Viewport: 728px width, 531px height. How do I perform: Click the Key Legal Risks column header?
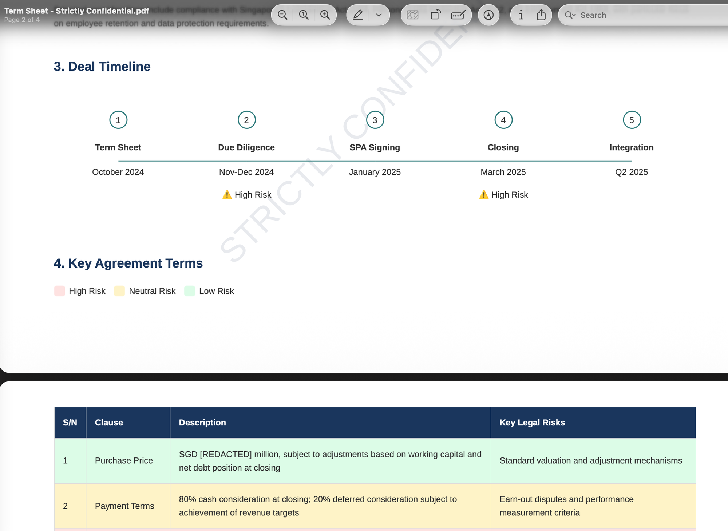(x=532, y=423)
